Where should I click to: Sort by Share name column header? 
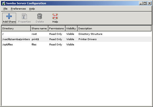pyautogui.click(x=39, y=28)
